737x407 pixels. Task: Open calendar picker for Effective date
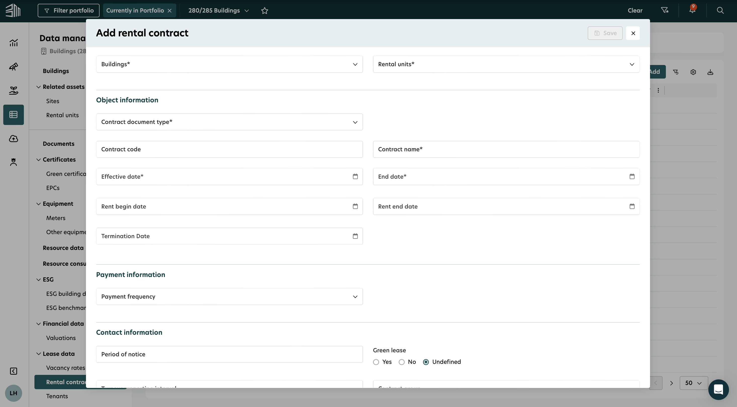pyautogui.click(x=355, y=176)
